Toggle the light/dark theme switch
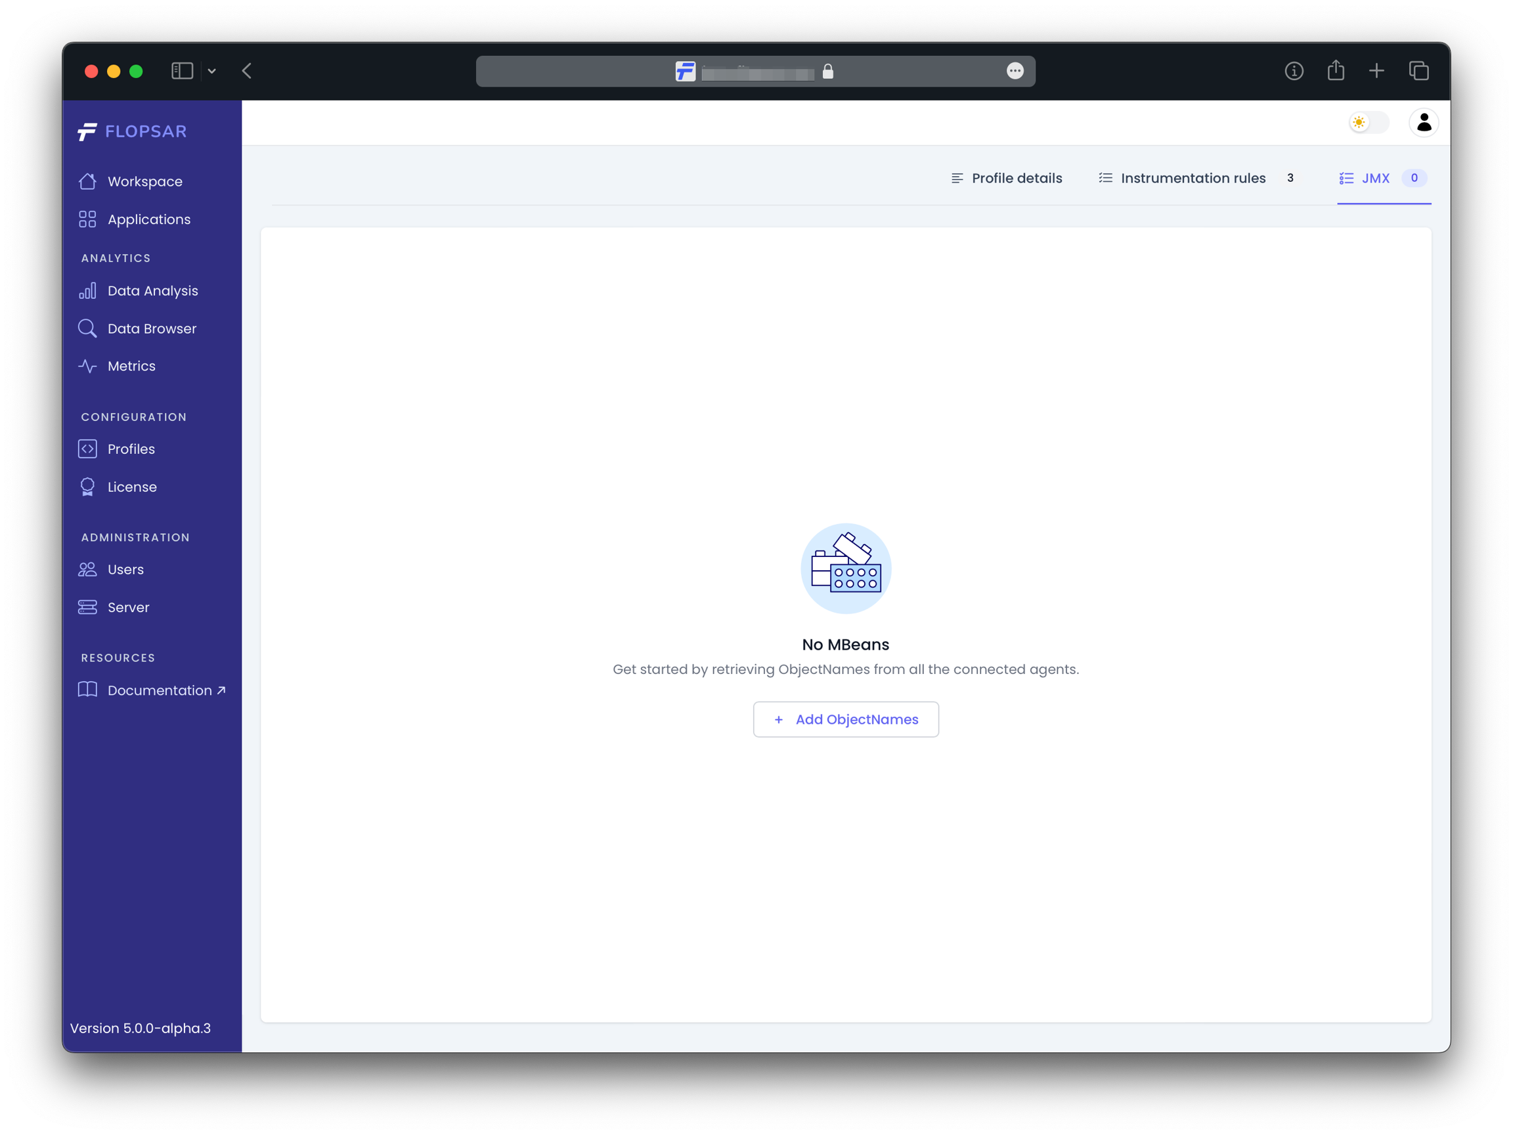 click(x=1367, y=122)
